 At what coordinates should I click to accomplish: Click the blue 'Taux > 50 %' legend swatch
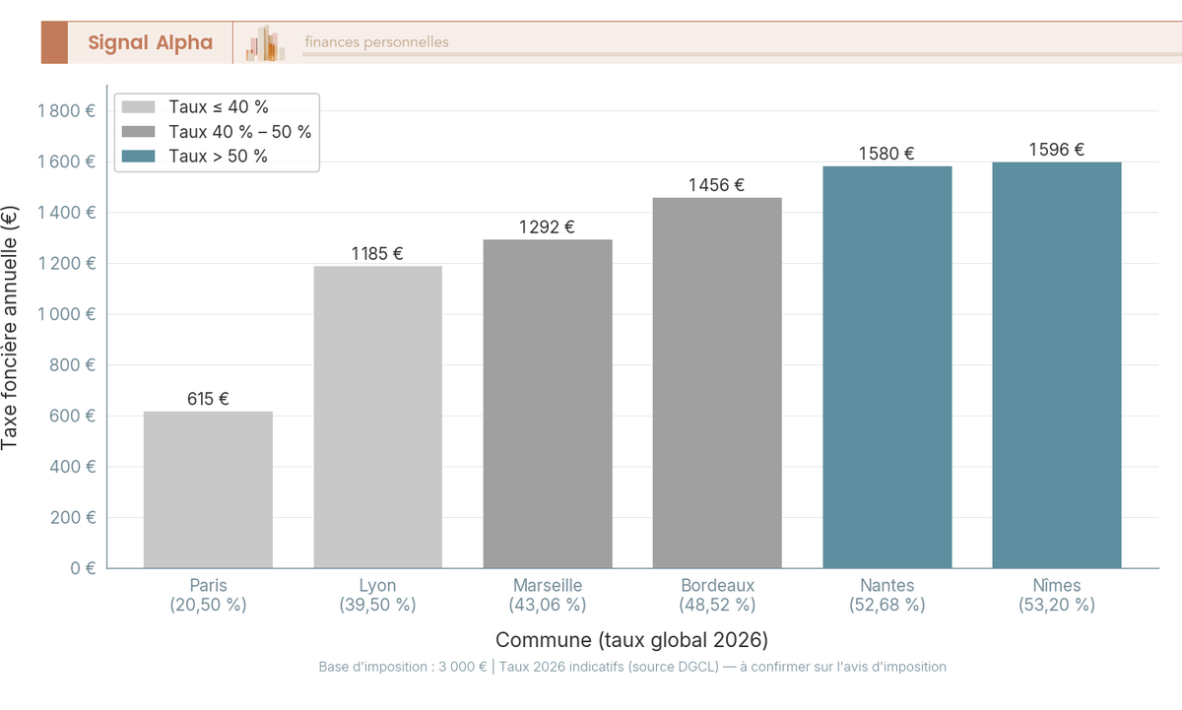139,157
